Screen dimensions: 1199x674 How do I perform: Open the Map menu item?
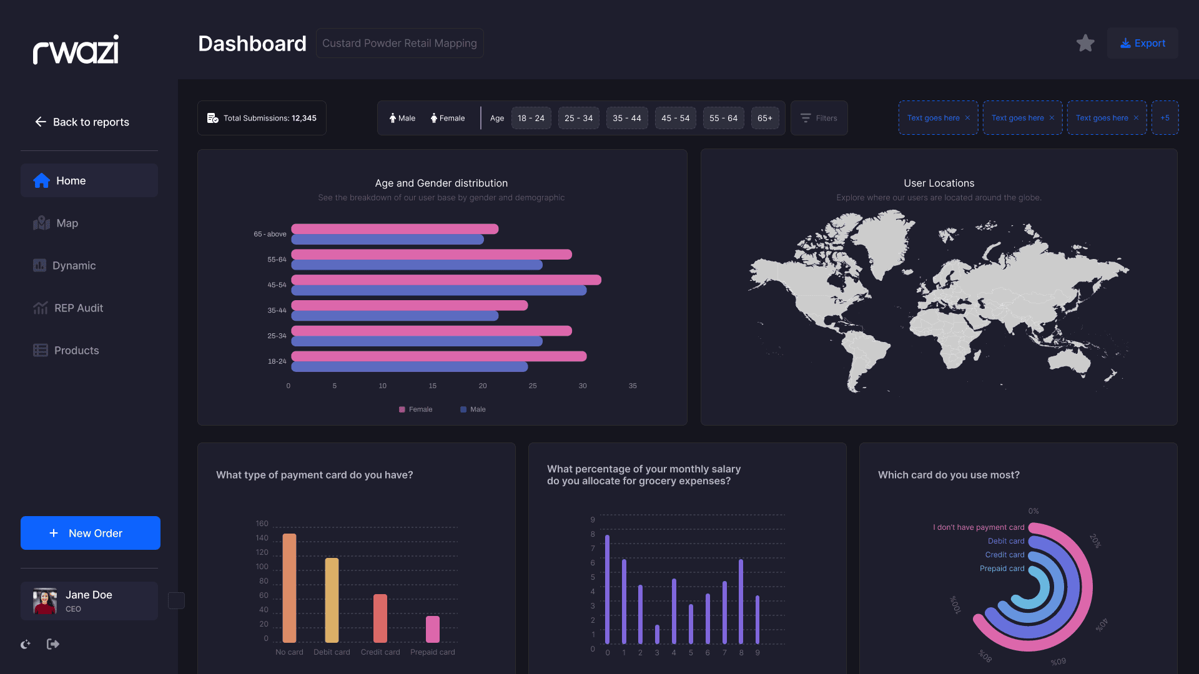tap(89, 223)
